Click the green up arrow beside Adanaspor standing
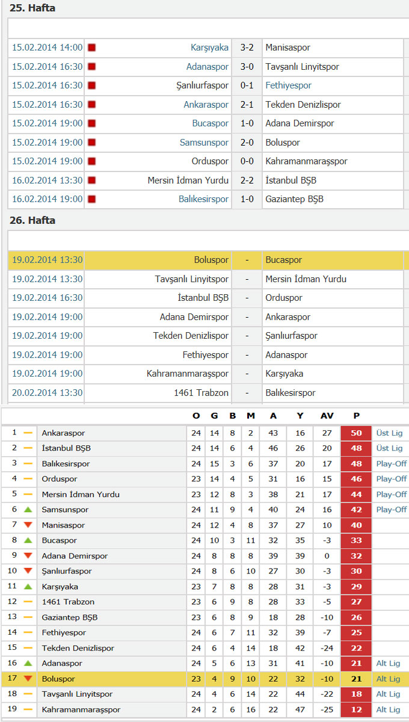This screenshot has width=409, height=722. [28, 663]
